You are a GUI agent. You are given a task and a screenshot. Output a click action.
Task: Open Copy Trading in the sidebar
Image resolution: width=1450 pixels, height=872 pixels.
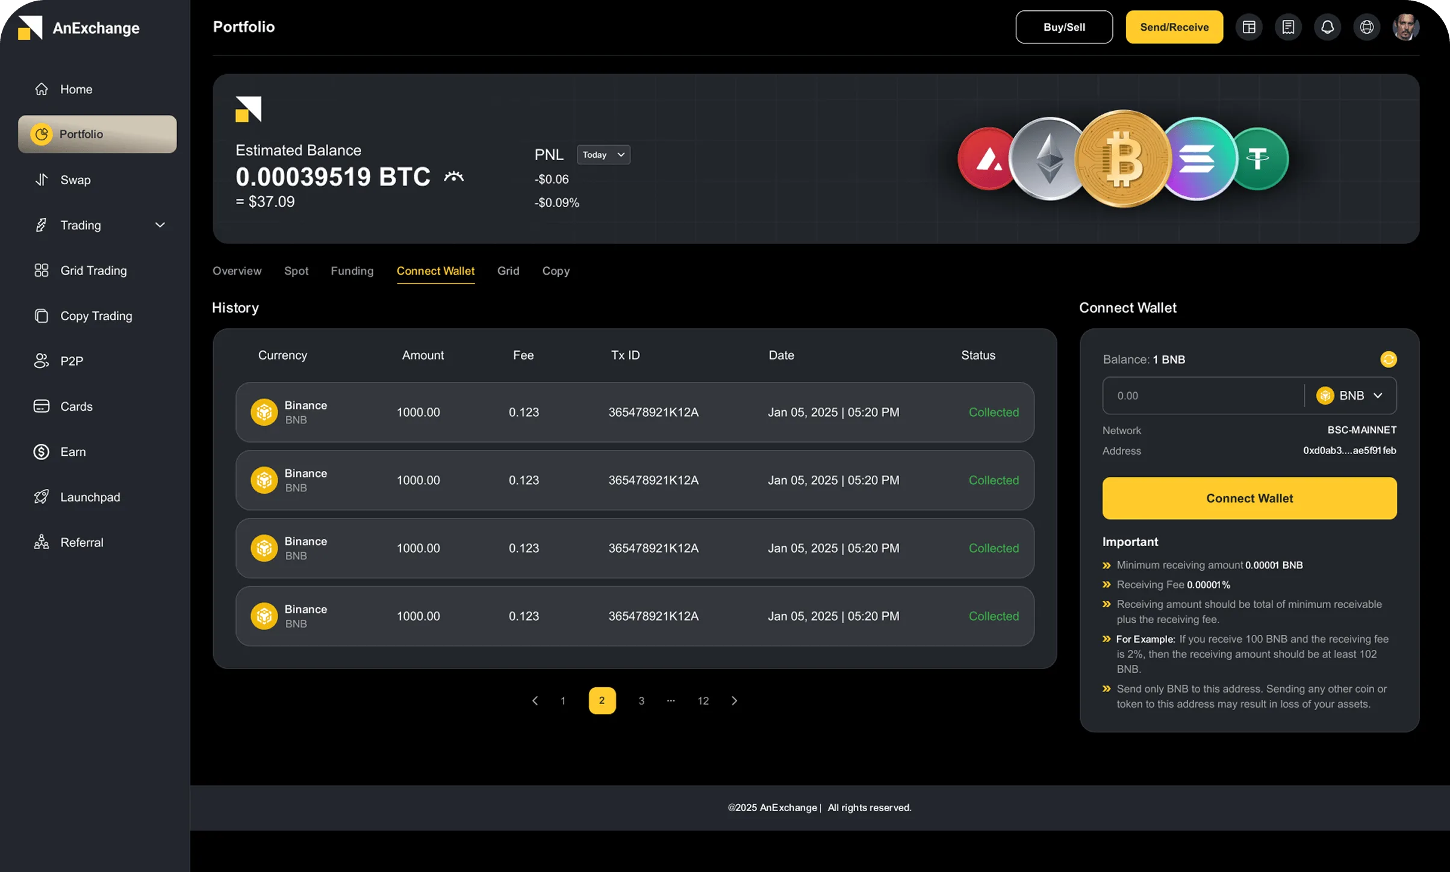[x=95, y=316]
